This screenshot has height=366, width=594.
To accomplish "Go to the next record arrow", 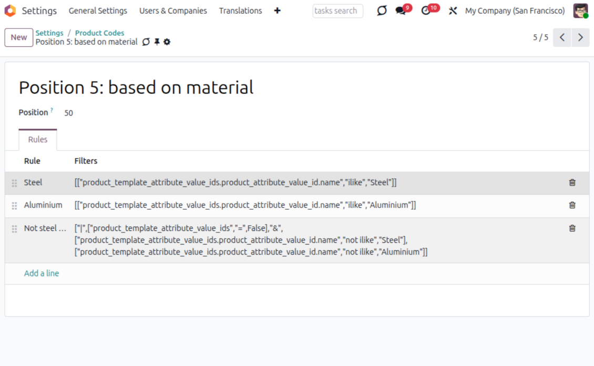I will tap(580, 37).
